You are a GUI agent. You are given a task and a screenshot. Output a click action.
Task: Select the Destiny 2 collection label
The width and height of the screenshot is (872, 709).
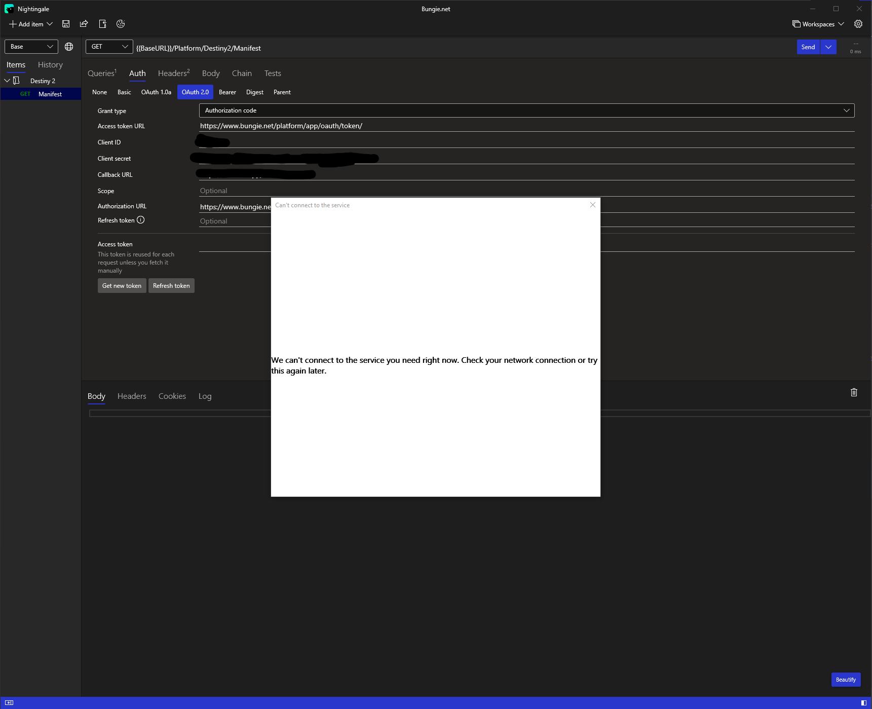pos(43,81)
